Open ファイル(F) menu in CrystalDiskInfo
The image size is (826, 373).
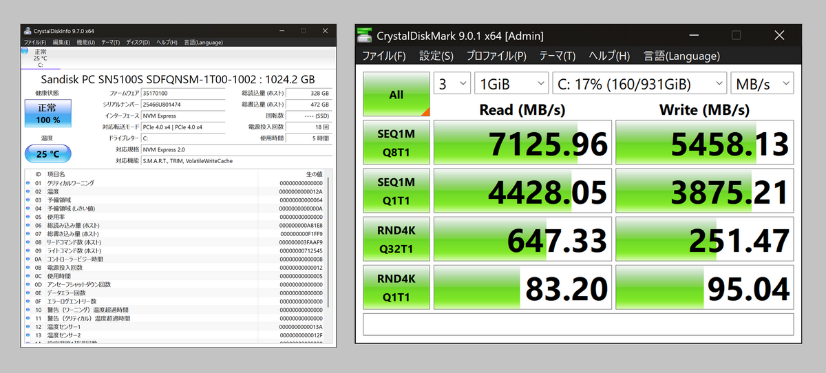click(x=36, y=42)
